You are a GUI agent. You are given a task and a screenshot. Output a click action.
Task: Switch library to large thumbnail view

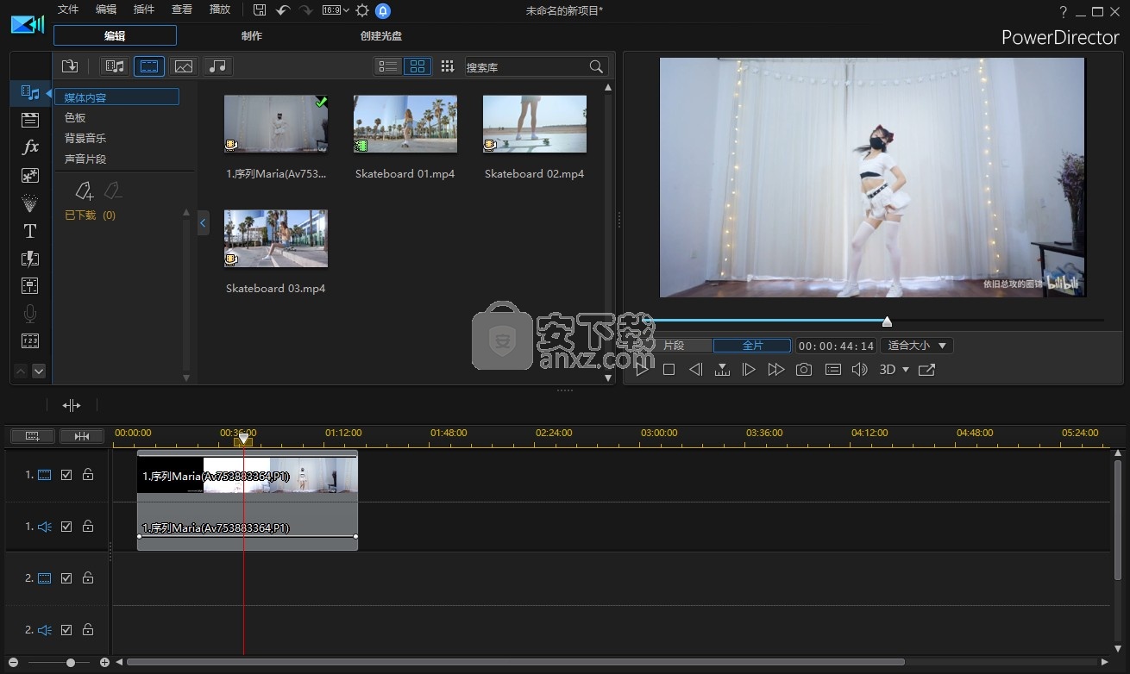point(417,66)
